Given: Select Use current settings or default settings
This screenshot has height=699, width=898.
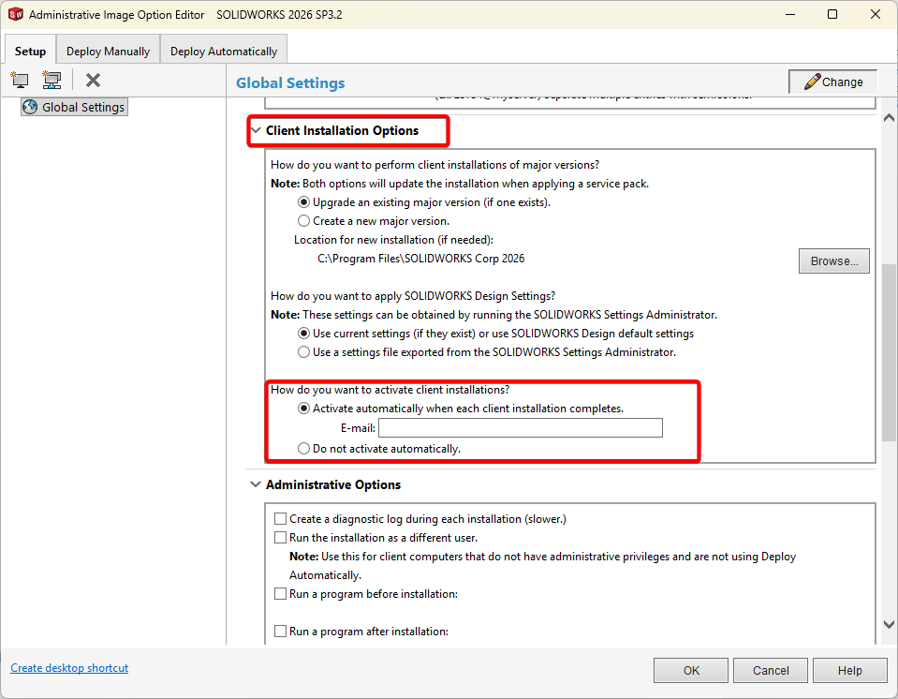Looking at the screenshot, I should [x=303, y=334].
